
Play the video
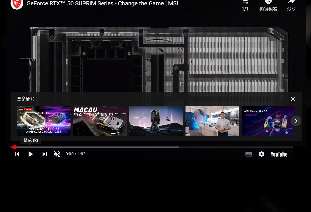click(31, 154)
